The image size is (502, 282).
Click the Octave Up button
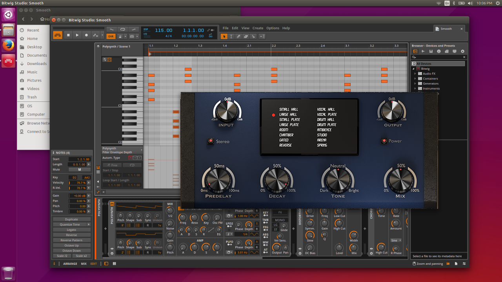tap(71, 246)
